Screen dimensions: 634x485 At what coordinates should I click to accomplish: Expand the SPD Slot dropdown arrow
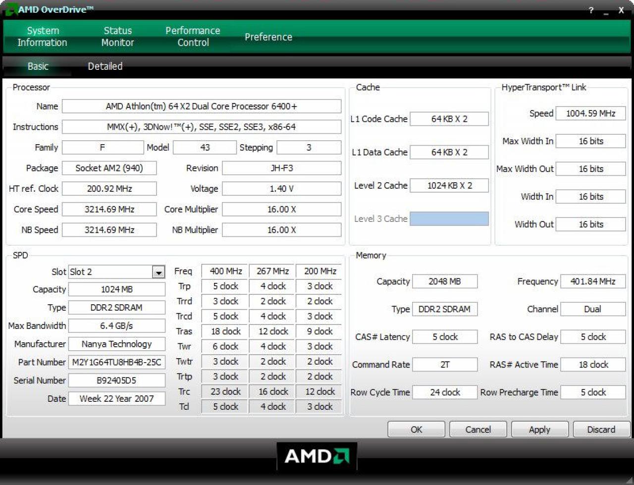point(158,272)
